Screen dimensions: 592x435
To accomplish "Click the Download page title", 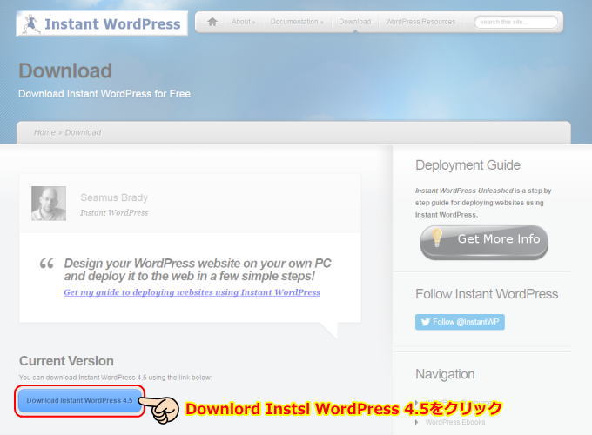I will point(65,70).
